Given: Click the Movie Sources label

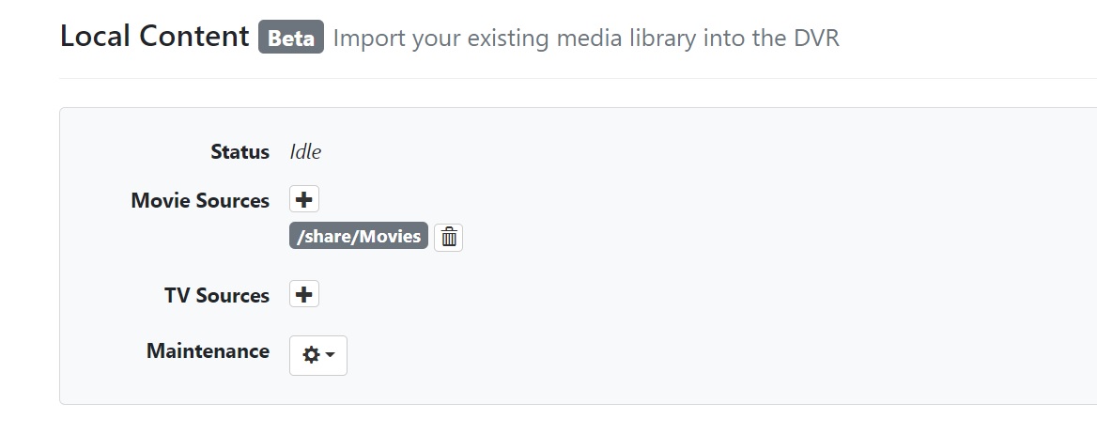Looking at the screenshot, I should tap(200, 200).
